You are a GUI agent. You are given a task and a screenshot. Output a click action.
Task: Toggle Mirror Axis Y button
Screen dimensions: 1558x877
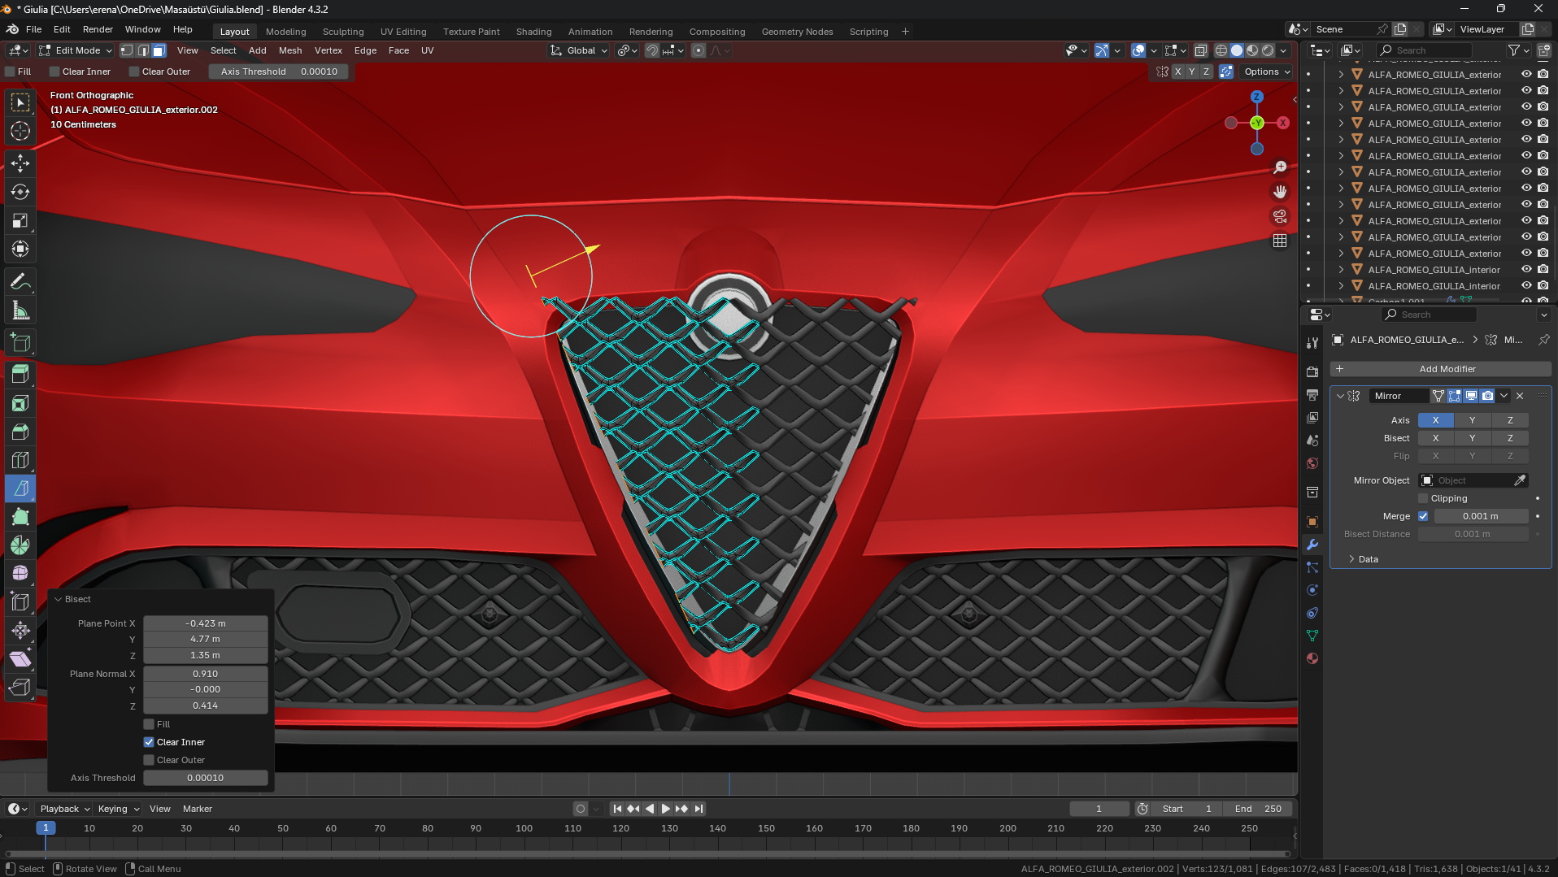(1472, 420)
